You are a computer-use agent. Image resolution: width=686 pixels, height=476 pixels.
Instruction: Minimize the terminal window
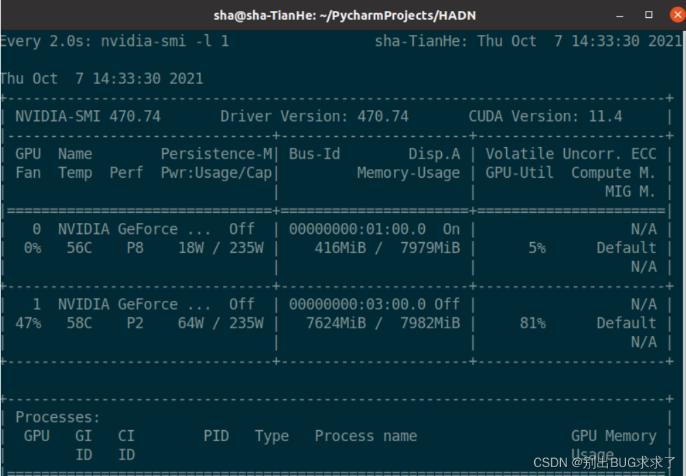point(620,16)
